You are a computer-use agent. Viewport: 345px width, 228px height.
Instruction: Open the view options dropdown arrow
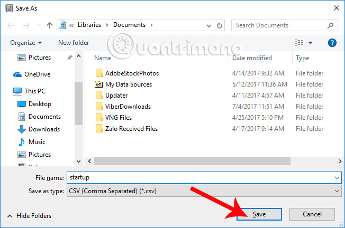tap(310, 43)
